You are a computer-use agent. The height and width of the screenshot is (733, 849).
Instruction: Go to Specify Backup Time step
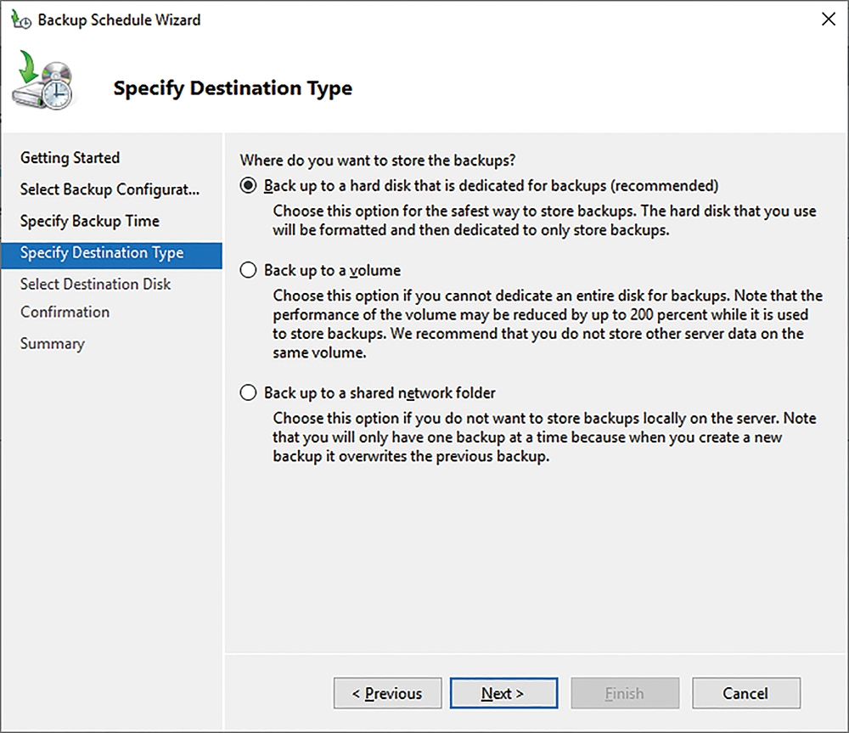[90, 221]
